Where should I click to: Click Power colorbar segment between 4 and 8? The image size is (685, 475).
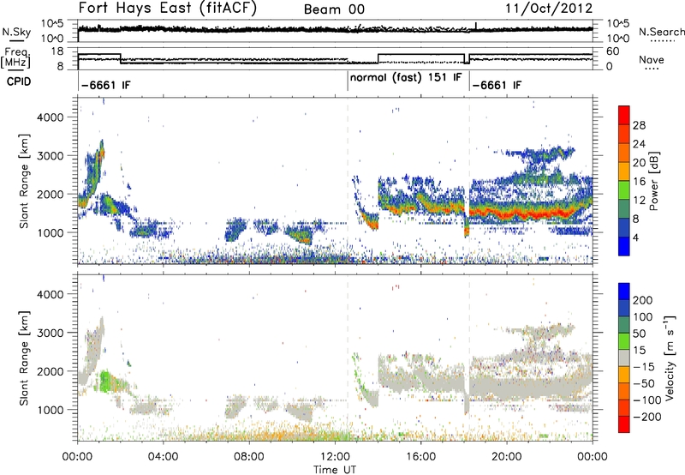[624, 228]
